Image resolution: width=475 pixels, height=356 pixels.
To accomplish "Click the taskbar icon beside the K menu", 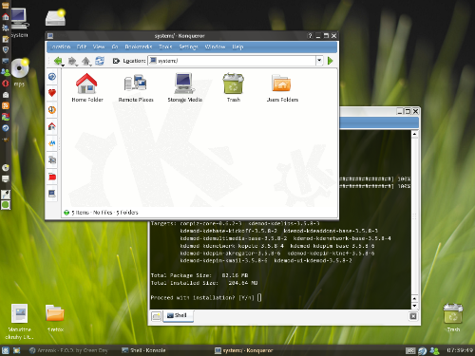I will 16,350.
